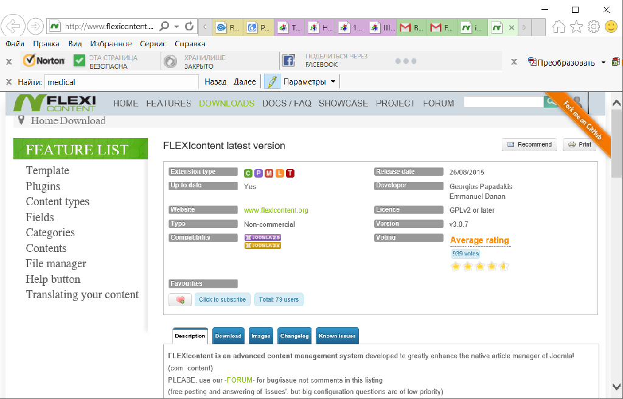This screenshot has width=623, height=399.
Task: Click the page scrollbar thumb
Action: (616, 144)
